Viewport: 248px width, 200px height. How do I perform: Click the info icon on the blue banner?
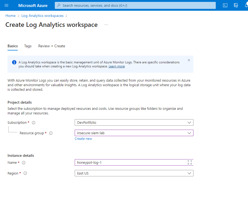[14, 62]
